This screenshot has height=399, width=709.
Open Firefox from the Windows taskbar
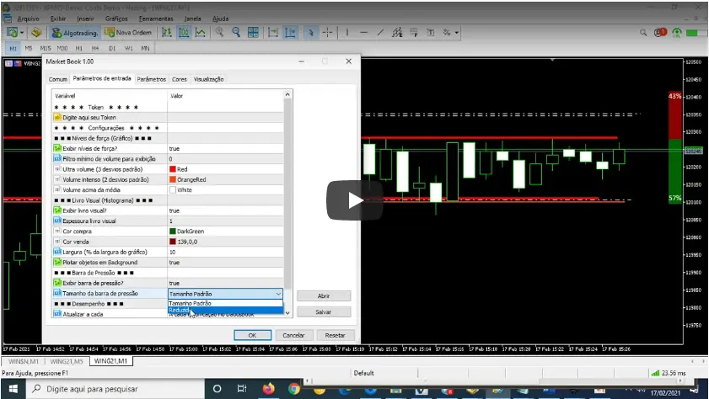point(269,389)
